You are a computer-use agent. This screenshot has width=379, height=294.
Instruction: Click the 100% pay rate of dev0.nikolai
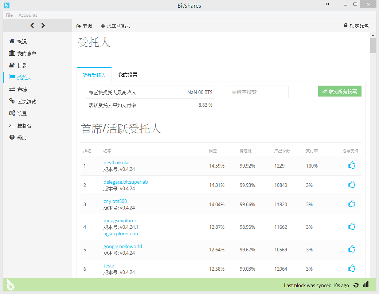click(312, 166)
